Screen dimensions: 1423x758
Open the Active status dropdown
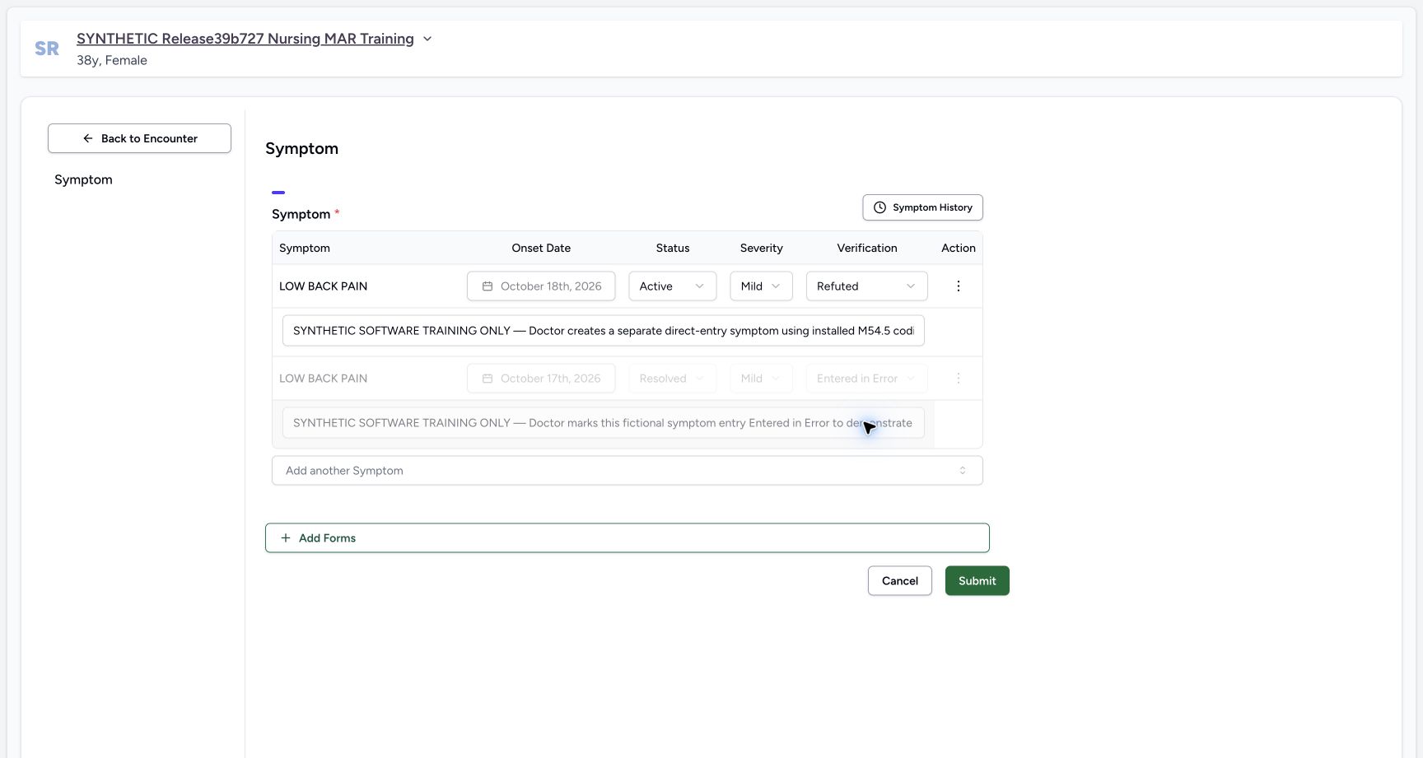pyautogui.click(x=673, y=286)
